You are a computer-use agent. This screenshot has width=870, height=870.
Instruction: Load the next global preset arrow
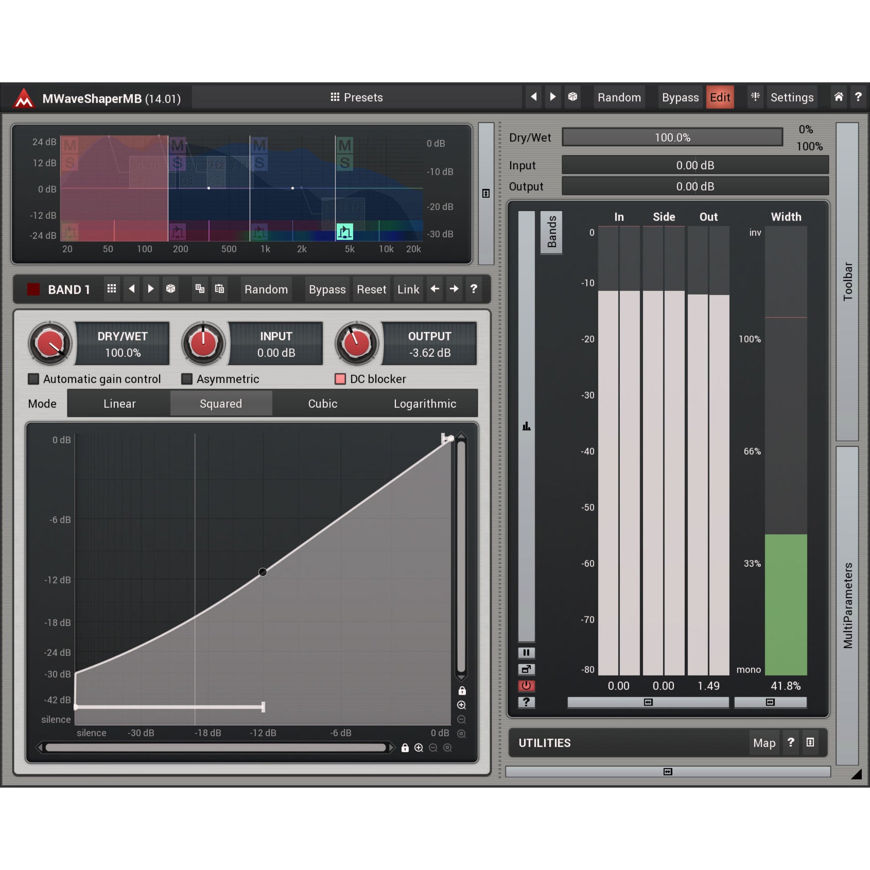(x=552, y=97)
